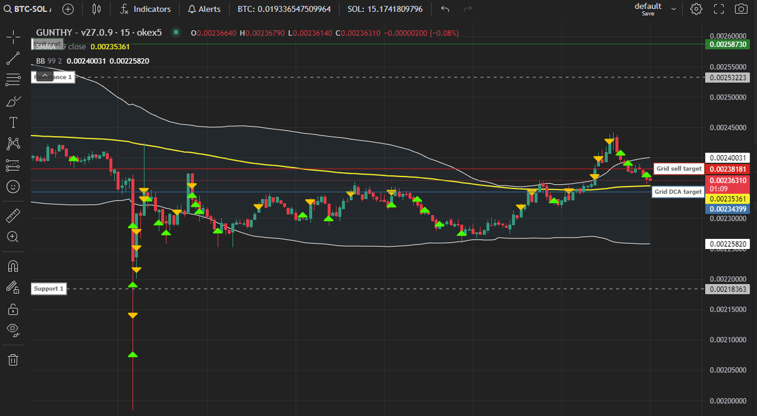
Task: Click the 0.00235361 yellow SMMA price label
Action: click(727, 199)
